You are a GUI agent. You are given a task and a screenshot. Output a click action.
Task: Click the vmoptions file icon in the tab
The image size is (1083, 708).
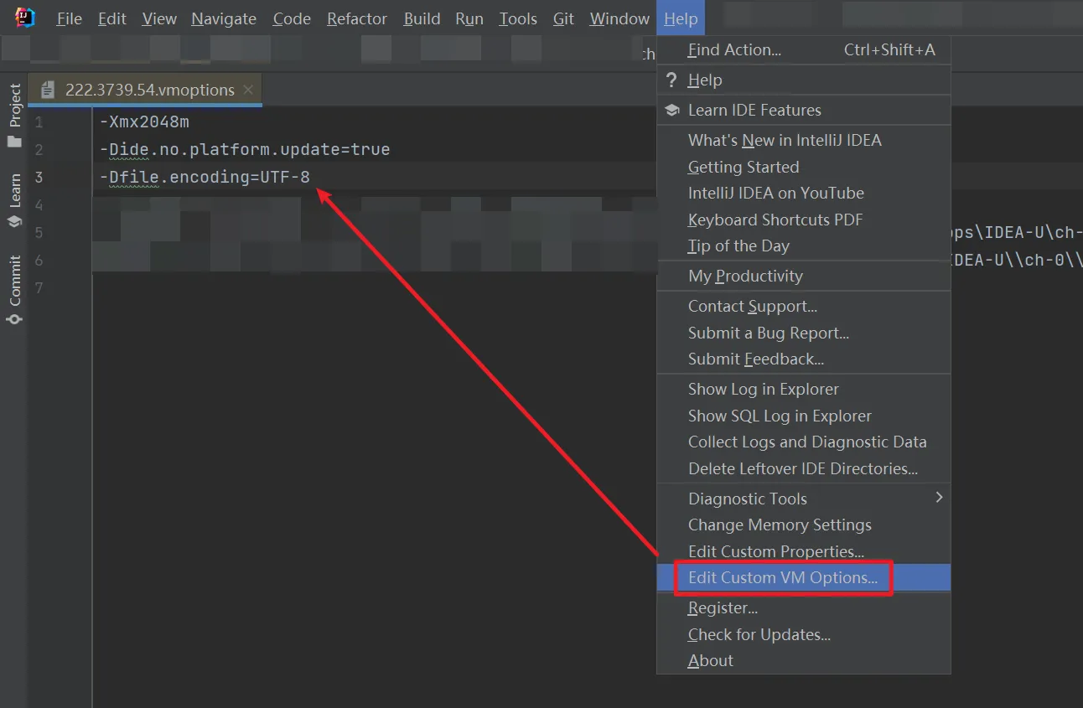tap(48, 90)
